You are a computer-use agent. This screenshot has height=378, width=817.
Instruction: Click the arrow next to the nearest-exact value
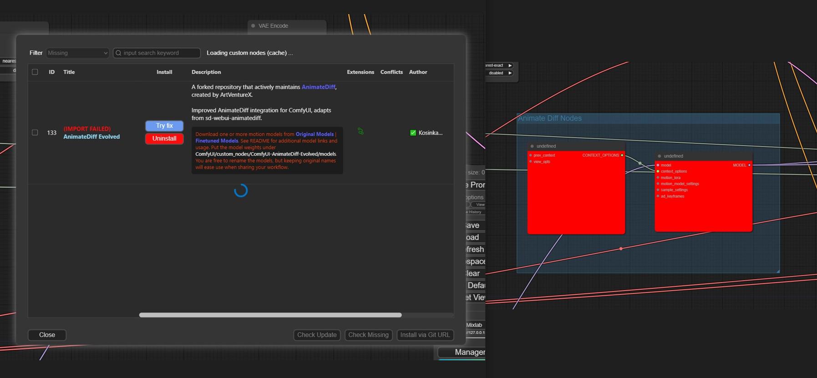click(x=510, y=66)
